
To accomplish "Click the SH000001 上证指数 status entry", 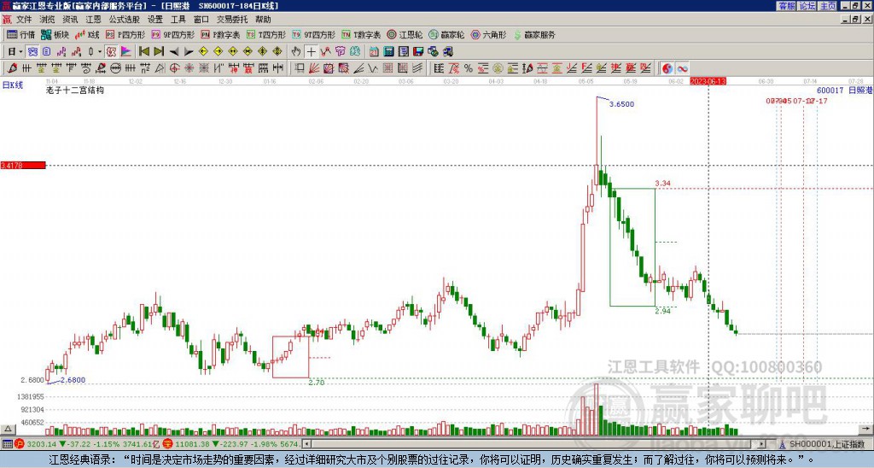I will (x=825, y=444).
